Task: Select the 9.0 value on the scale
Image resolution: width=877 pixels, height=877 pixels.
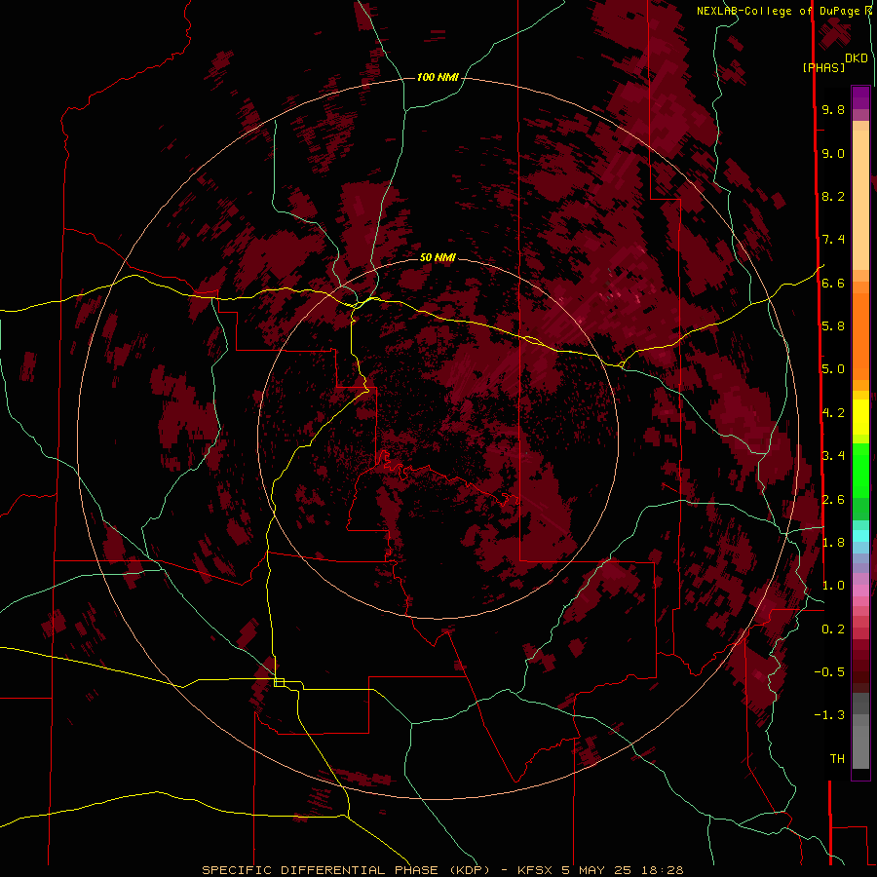Action: point(833,154)
